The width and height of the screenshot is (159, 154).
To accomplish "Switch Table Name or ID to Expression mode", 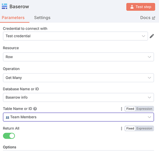I will (x=144, y=109).
